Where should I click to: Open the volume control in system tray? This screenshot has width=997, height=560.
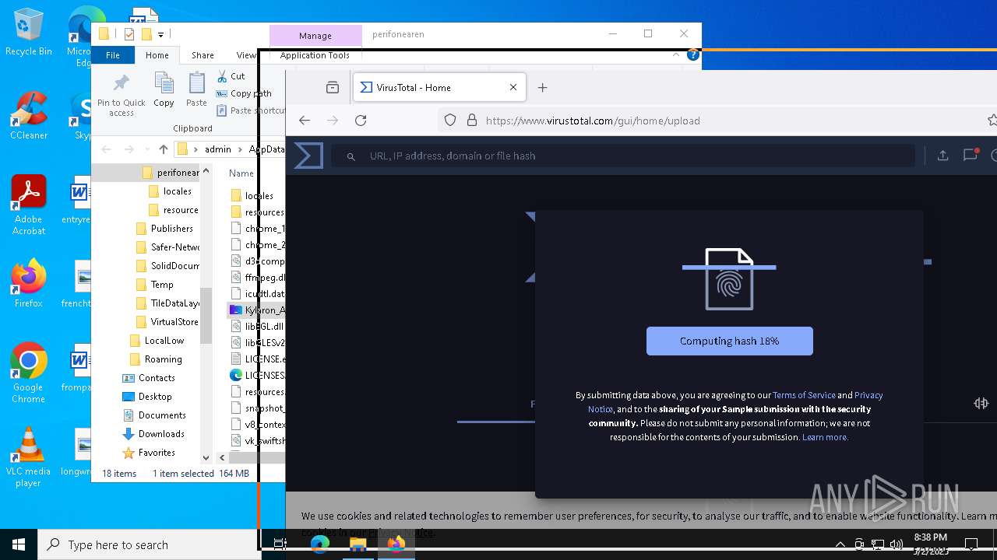pyautogui.click(x=896, y=544)
